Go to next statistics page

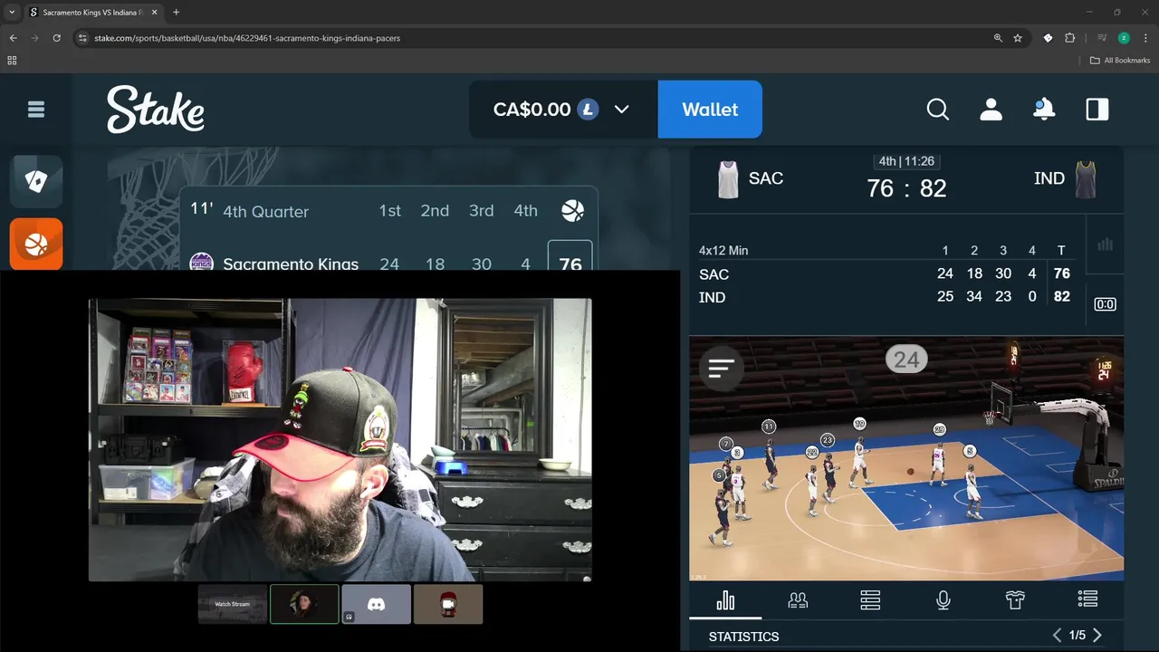pyautogui.click(x=1097, y=636)
